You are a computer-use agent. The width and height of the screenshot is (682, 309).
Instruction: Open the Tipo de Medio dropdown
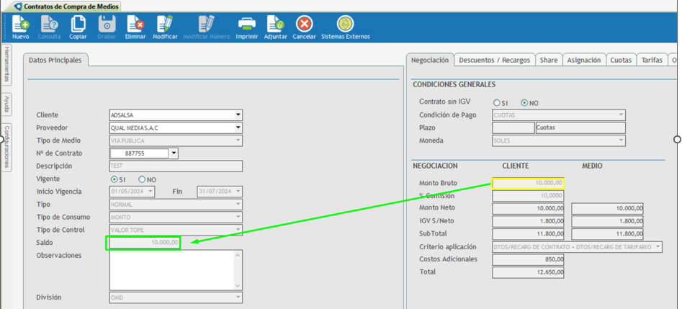tap(238, 140)
